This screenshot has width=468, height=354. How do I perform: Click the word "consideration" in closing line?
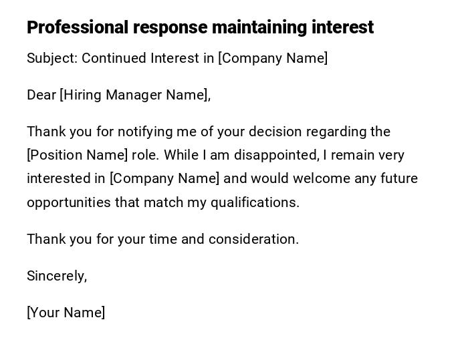(x=253, y=239)
